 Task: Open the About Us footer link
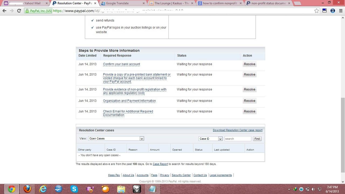[128, 175]
